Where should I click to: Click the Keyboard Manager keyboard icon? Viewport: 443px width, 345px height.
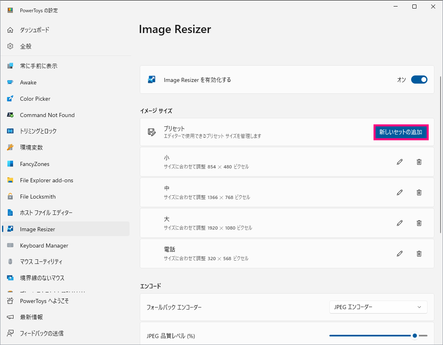10,245
